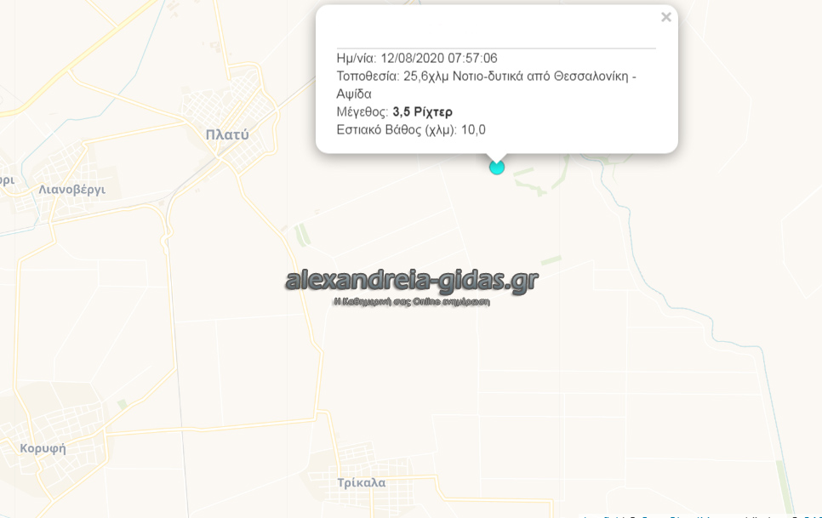The image size is (822, 518).
Task: Click the alexandreia-gidas.gr watermark logo
Action: pos(412,280)
